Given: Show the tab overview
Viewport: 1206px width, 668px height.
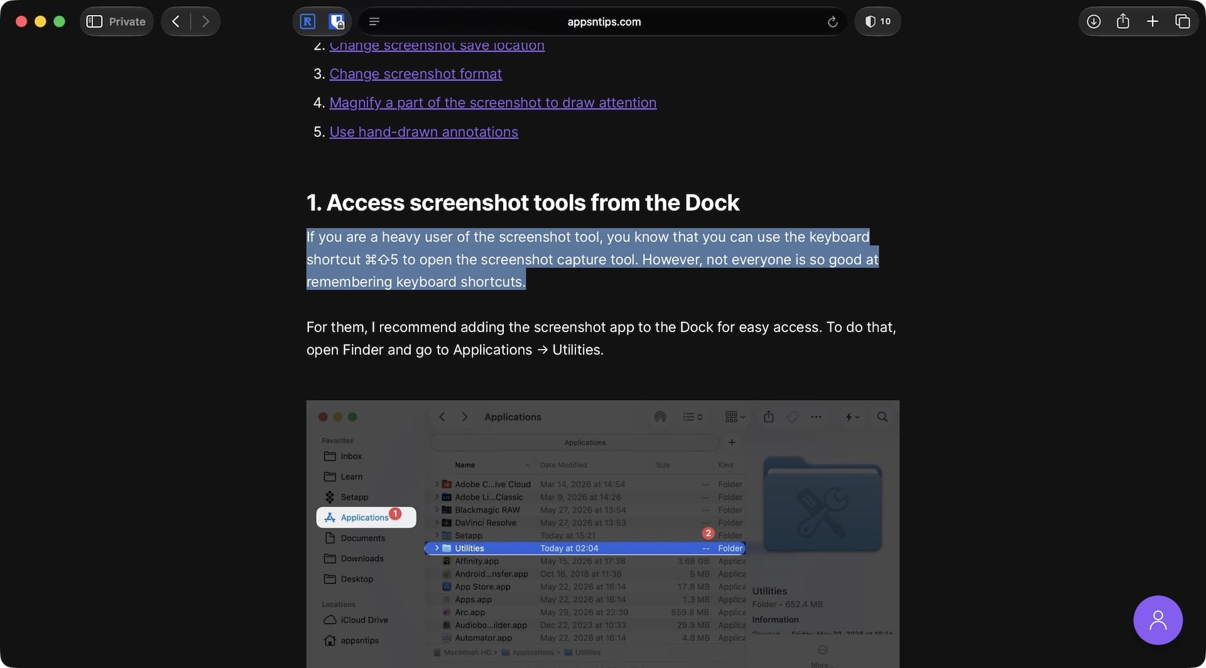Looking at the screenshot, I should [1182, 21].
